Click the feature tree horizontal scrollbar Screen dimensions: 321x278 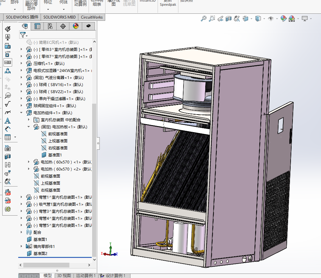tap(46, 265)
